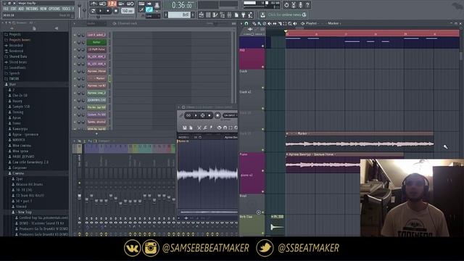Click Edison's record button
Viewport: 464px width, 261px height.
217,115
